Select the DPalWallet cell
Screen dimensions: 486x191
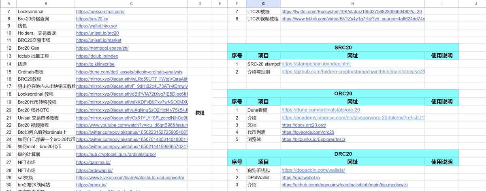pyautogui.click(x=263, y=178)
